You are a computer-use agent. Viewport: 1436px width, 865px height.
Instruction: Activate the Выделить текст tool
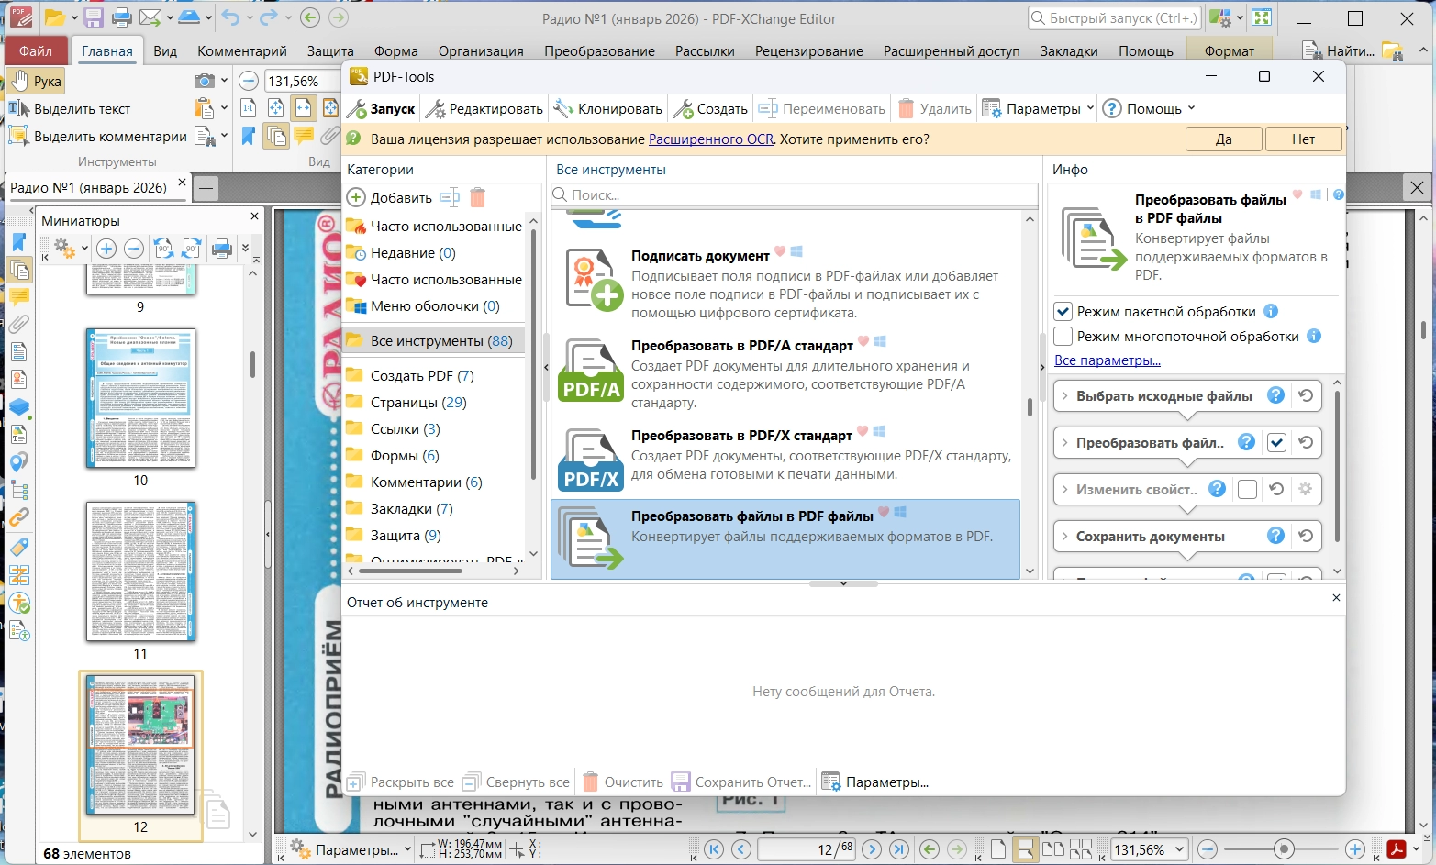(70, 109)
